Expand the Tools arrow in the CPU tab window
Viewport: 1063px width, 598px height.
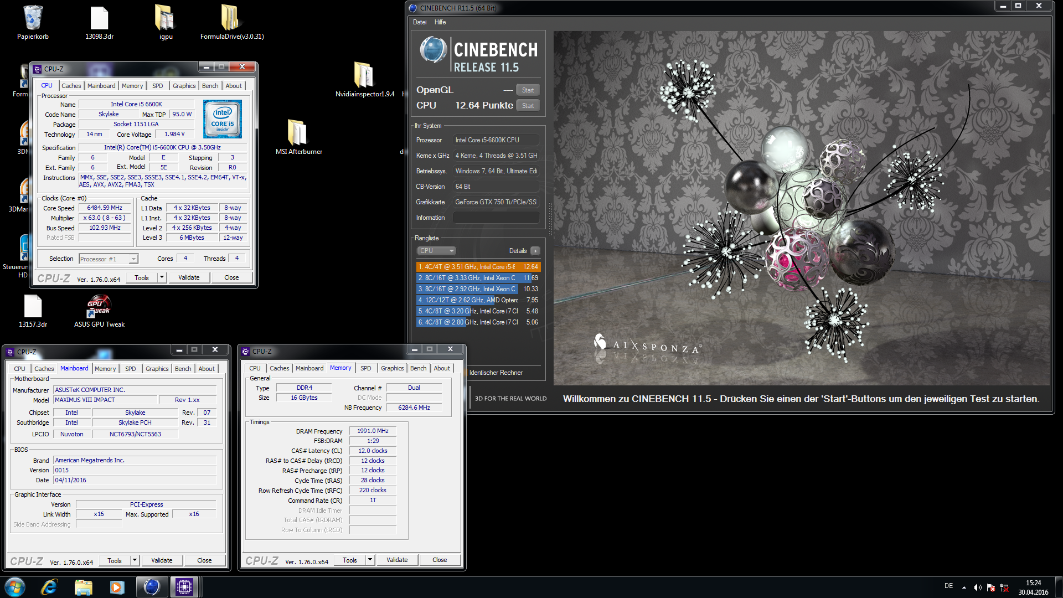pyautogui.click(x=162, y=277)
